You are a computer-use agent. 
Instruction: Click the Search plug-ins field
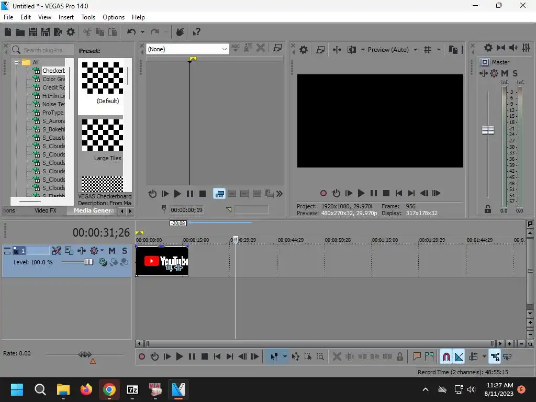coord(42,50)
